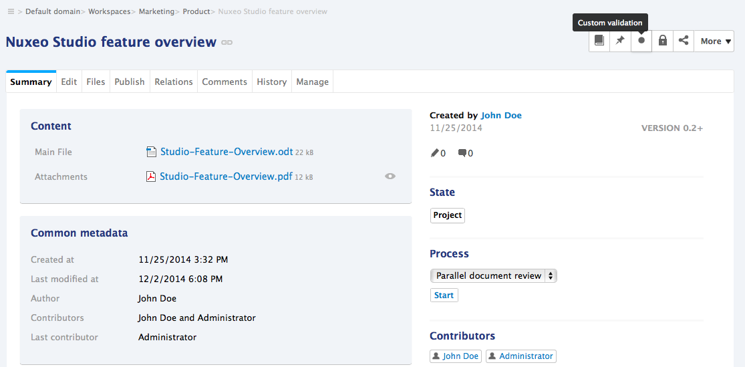
Task: Click the user icon on John Doe tag
Action: pos(436,356)
